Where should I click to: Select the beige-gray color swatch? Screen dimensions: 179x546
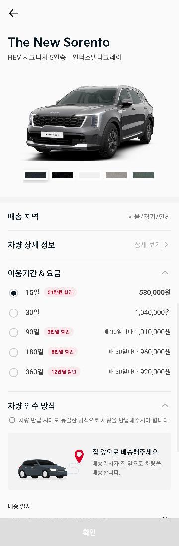(x=116, y=175)
